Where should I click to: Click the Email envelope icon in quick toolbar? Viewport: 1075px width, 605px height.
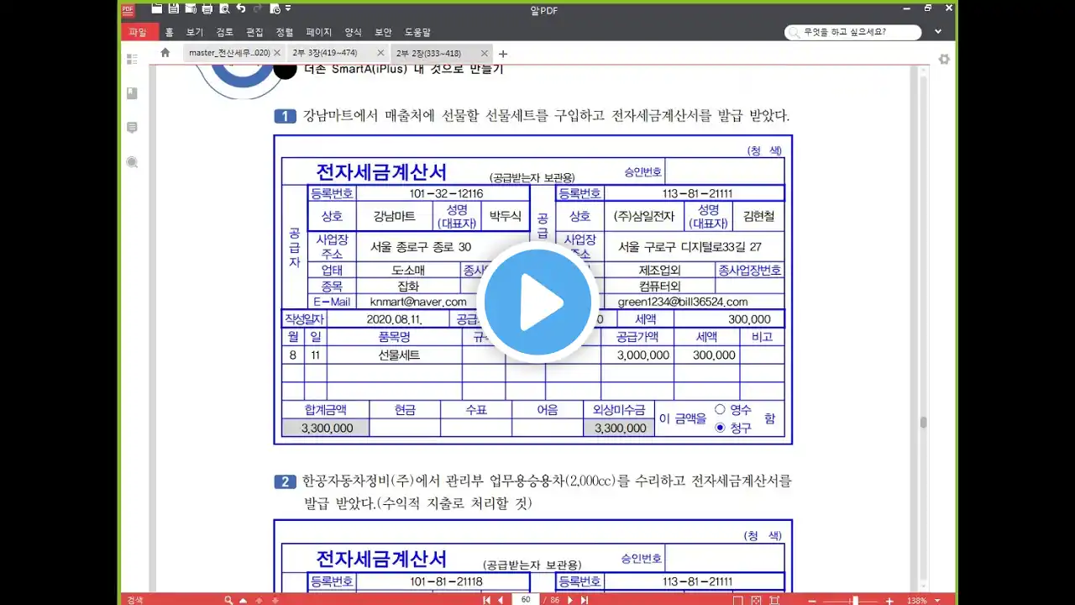point(190,8)
